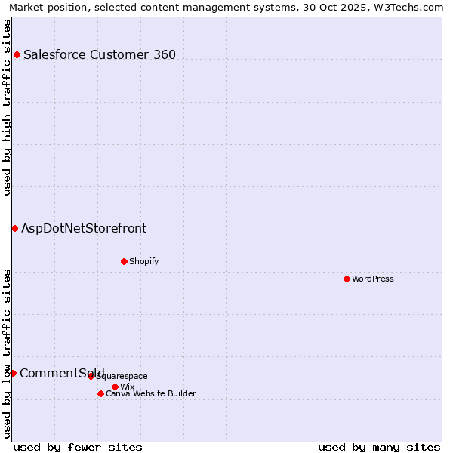The height and width of the screenshot is (453, 453).
Task: Select the WordPress red data point
Action: (x=347, y=279)
